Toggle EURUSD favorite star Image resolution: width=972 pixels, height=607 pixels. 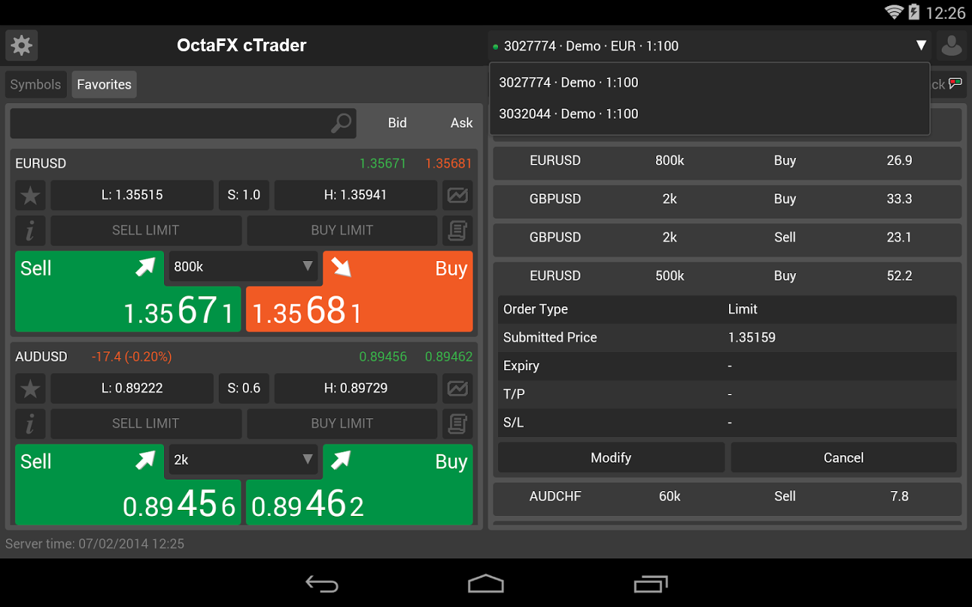30,196
